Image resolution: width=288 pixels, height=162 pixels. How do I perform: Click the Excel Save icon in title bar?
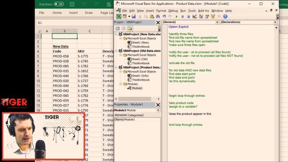(x=72, y=4)
